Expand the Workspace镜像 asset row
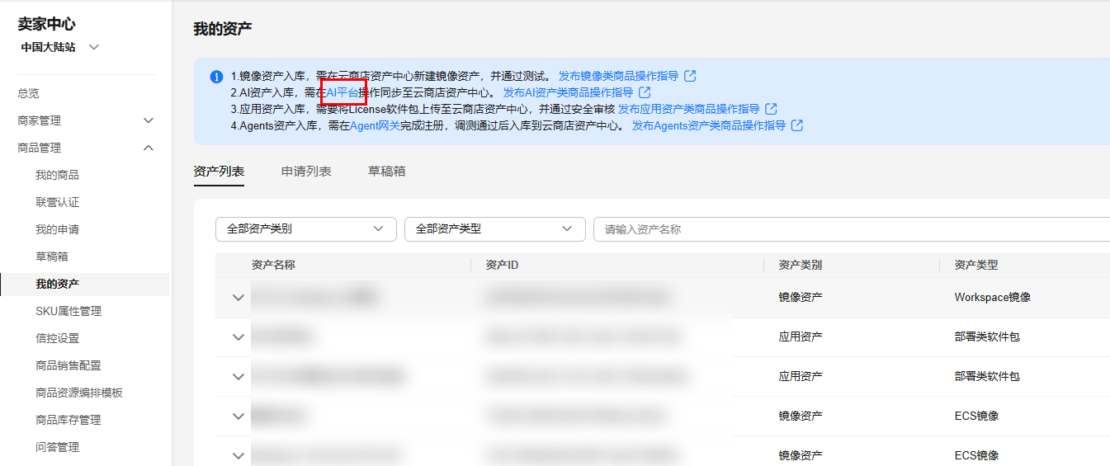 pyautogui.click(x=239, y=298)
